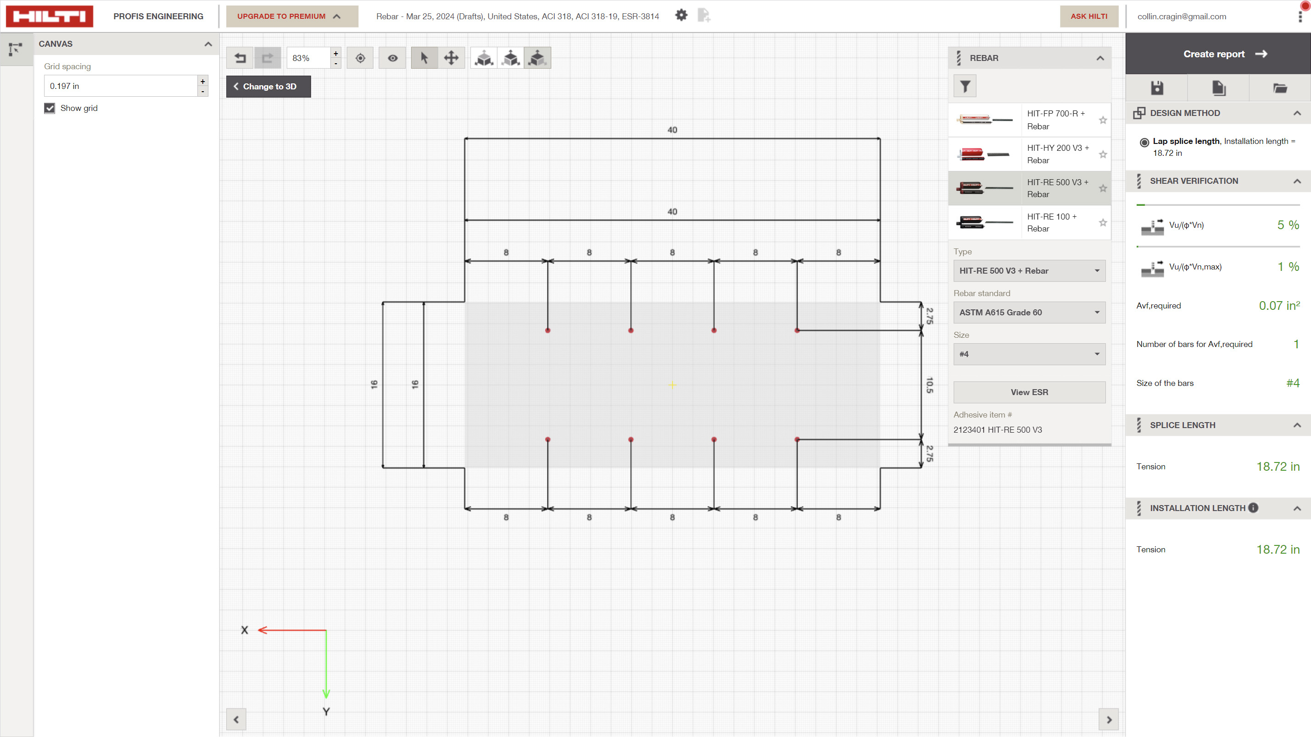Favorite HIT-HY 200 V3 with star
Image resolution: width=1311 pixels, height=737 pixels.
[1103, 154]
